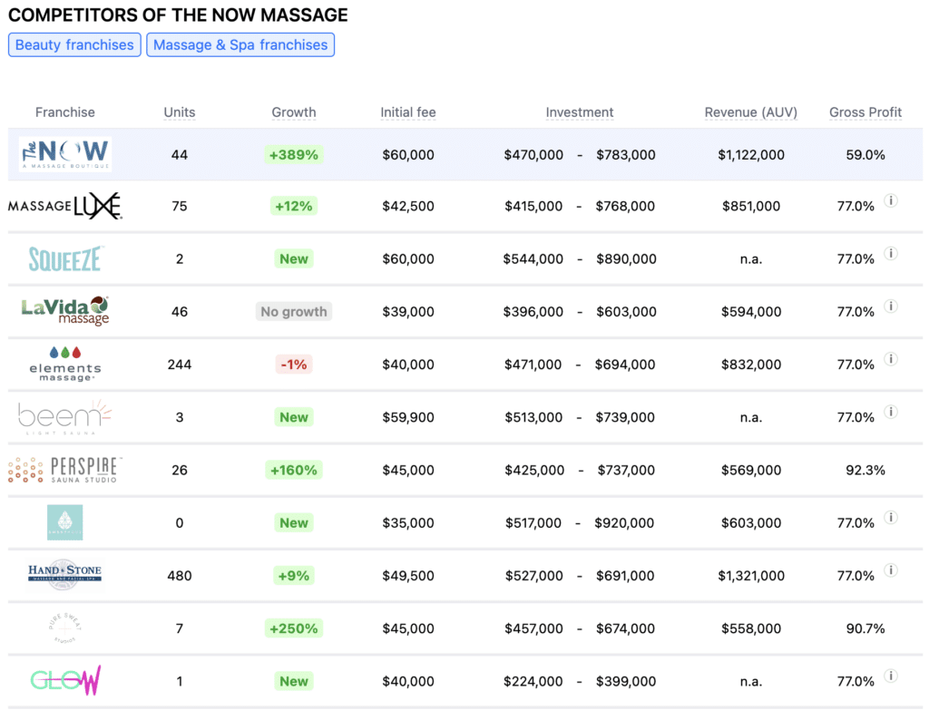Click the $1,122,000 revenue value
The width and height of the screenshot is (929, 720).
click(751, 155)
